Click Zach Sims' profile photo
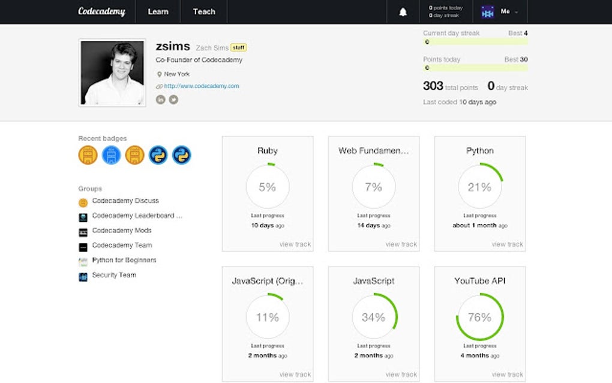The width and height of the screenshot is (612, 383). click(x=112, y=72)
